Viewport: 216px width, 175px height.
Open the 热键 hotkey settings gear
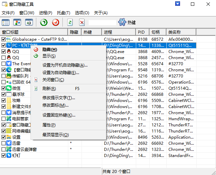(127, 22)
